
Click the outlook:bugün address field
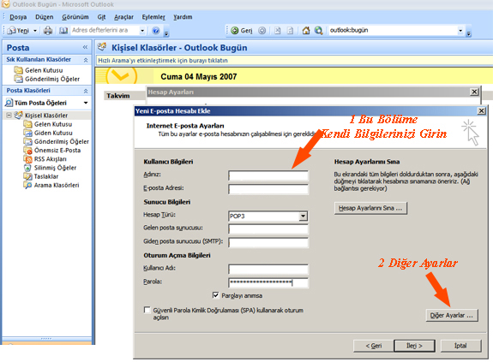[x=393, y=30]
